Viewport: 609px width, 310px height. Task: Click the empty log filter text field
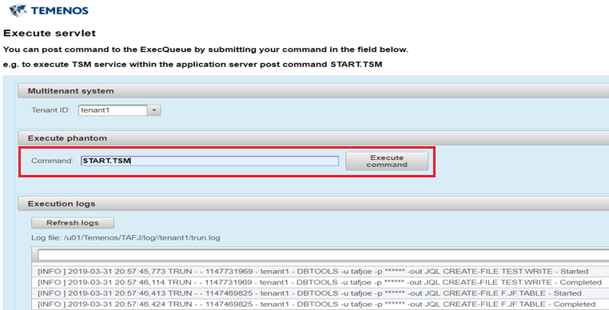(323, 255)
